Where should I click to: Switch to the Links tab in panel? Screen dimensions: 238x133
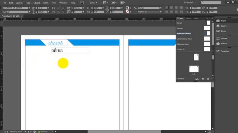pos(196,18)
